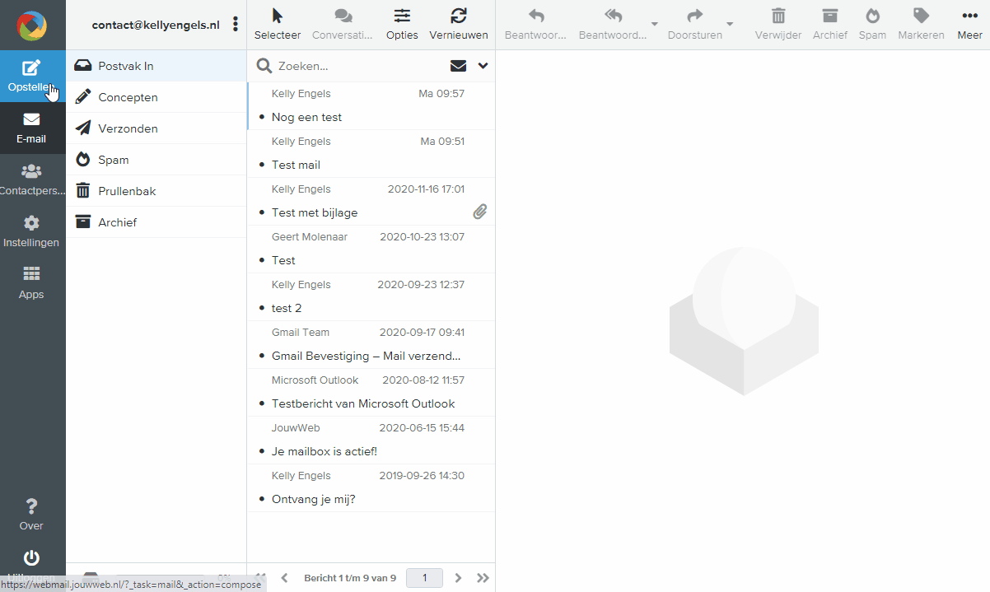Open the Prullenbak folder
Screen dimensions: 990x592
pos(127,191)
